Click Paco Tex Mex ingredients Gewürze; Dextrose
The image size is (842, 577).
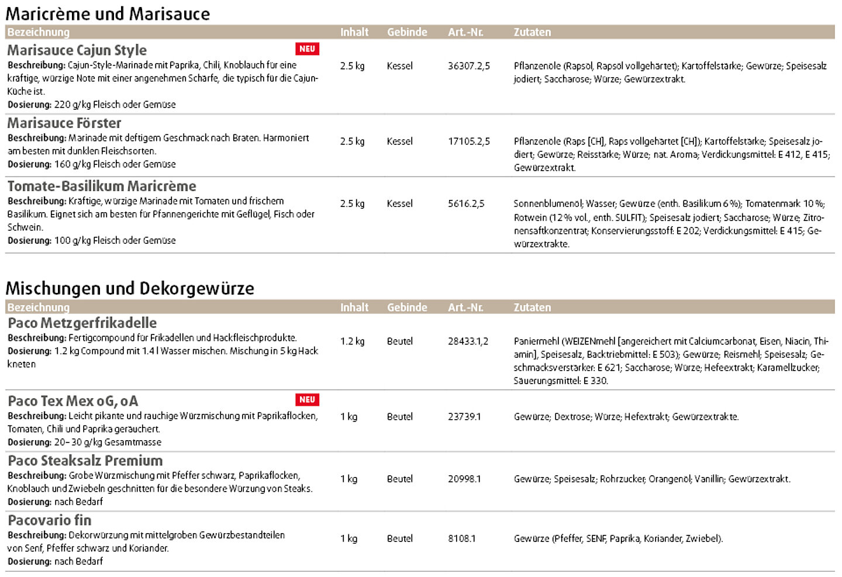pos(626,417)
